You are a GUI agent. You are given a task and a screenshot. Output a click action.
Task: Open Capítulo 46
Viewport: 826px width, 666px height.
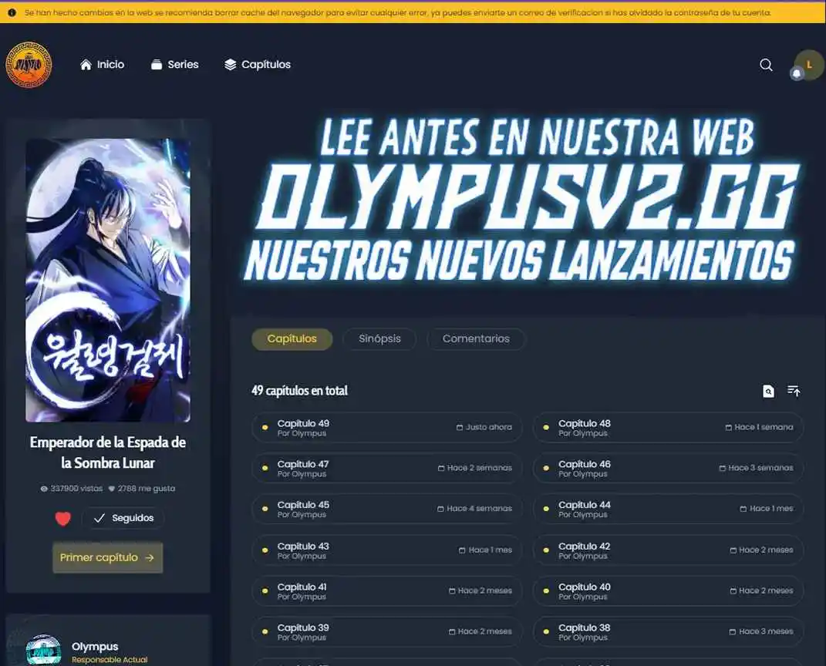click(x=668, y=468)
